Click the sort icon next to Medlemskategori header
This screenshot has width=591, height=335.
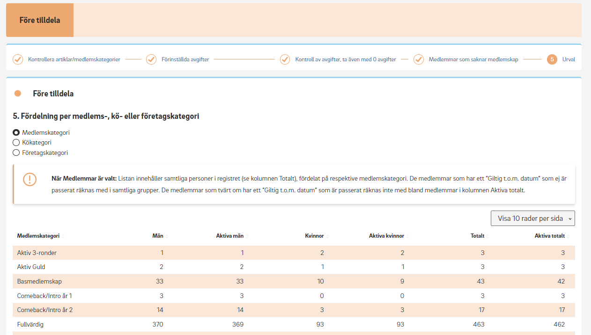click(63, 236)
